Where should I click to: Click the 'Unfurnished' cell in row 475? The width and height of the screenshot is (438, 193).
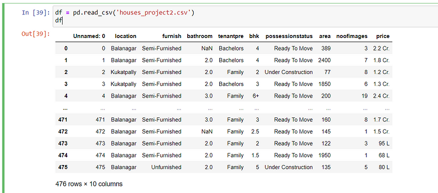166,167
